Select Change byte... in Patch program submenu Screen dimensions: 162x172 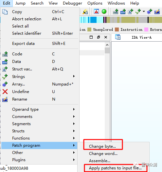(x=102, y=146)
